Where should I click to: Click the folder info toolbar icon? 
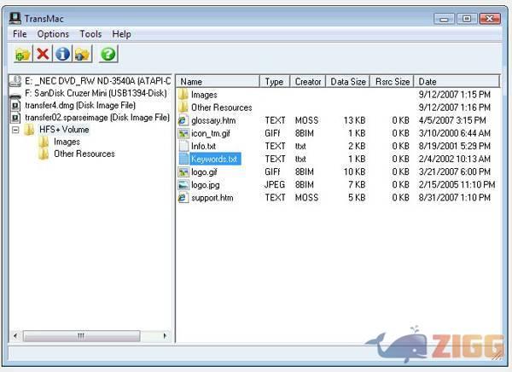[x=82, y=54]
